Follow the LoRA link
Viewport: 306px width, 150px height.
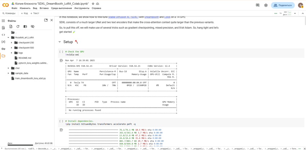pyautogui.click(x=167, y=17)
